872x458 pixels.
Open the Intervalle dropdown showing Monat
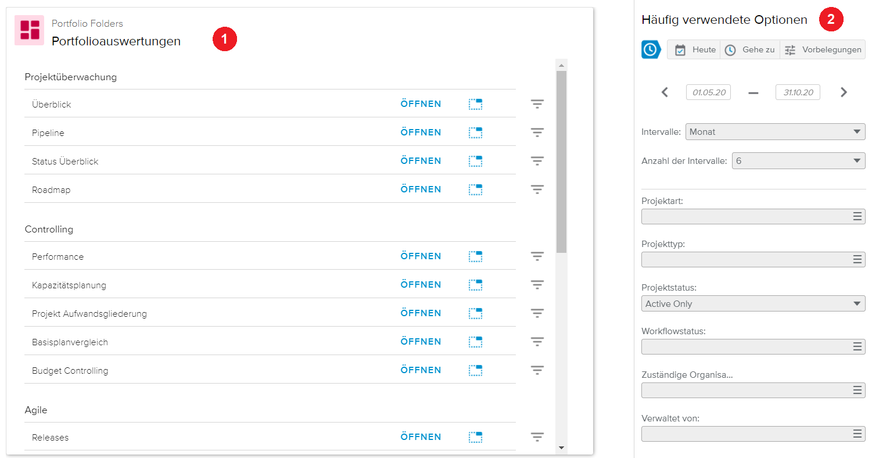775,132
